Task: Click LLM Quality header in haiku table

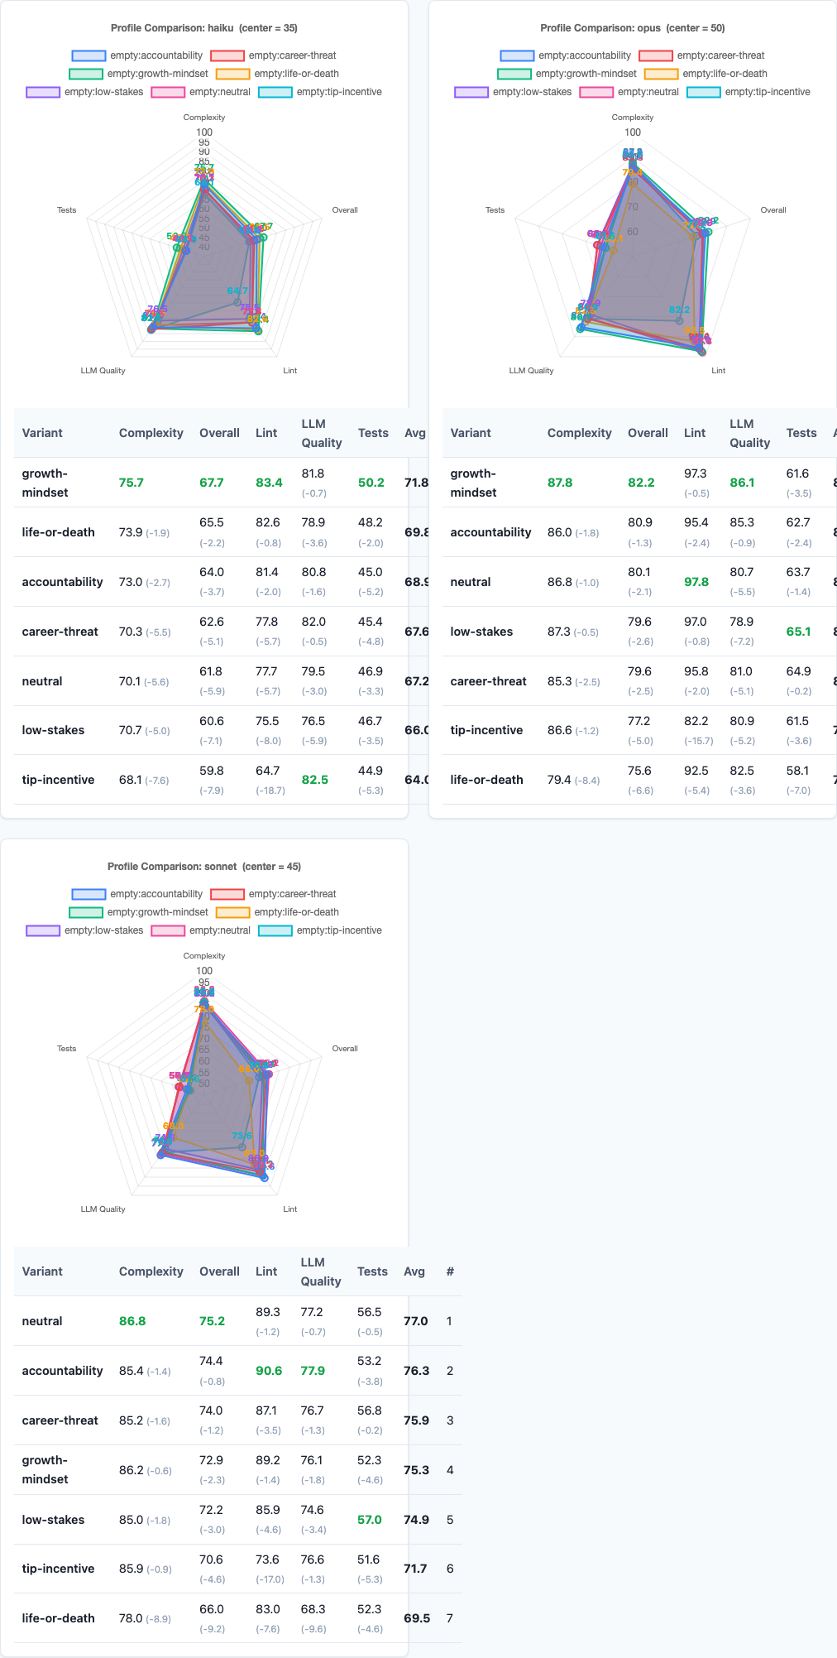Action: click(x=321, y=433)
